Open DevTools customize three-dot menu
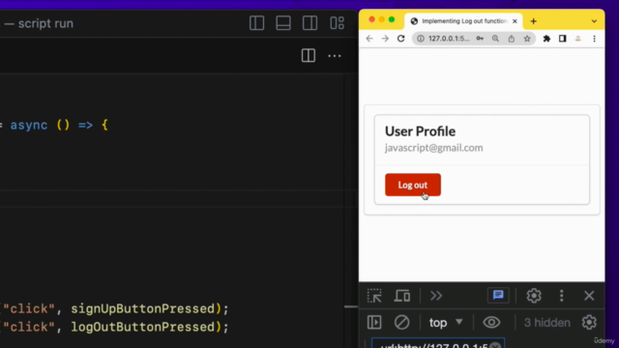Screen dimensions: 619x348 pos(562,296)
